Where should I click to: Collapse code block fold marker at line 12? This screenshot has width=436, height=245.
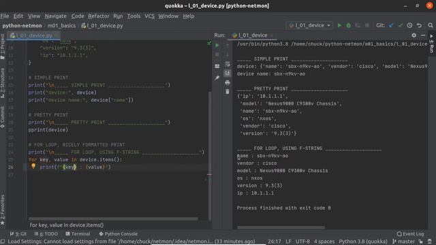[x=27, y=63]
